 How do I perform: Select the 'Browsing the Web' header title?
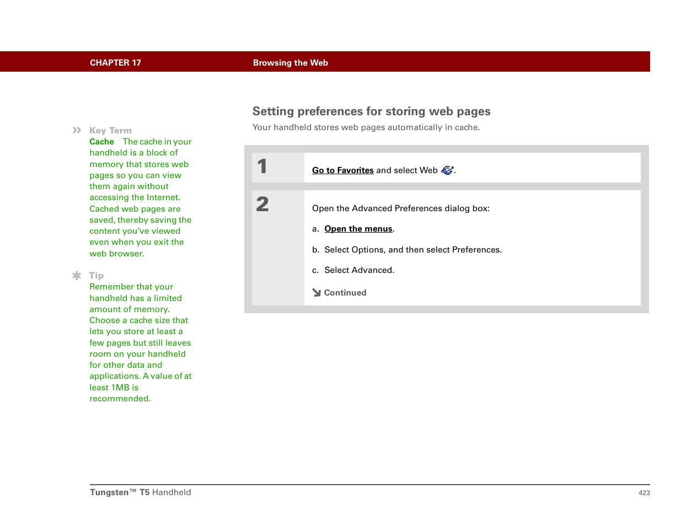(291, 63)
